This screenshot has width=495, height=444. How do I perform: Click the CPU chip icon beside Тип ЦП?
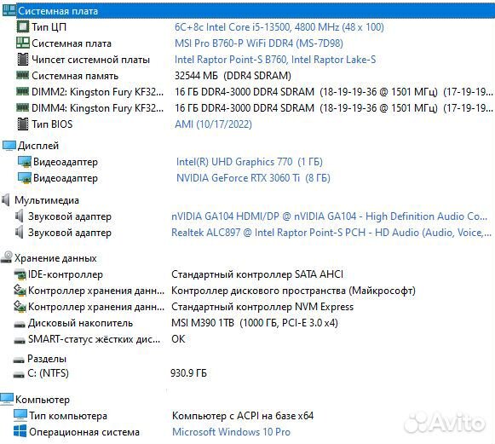pyautogui.click(x=23, y=26)
